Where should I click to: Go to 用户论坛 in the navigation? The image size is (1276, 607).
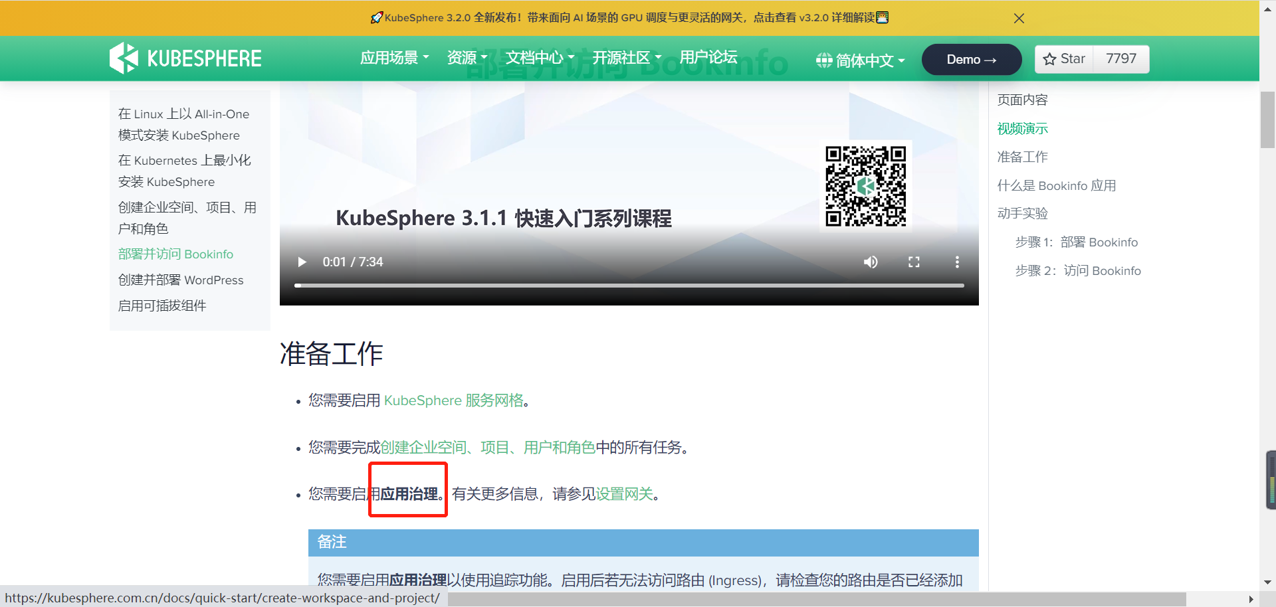point(708,58)
